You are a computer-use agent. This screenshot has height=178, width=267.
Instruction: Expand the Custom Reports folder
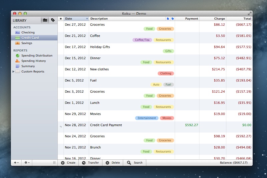click(14, 72)
